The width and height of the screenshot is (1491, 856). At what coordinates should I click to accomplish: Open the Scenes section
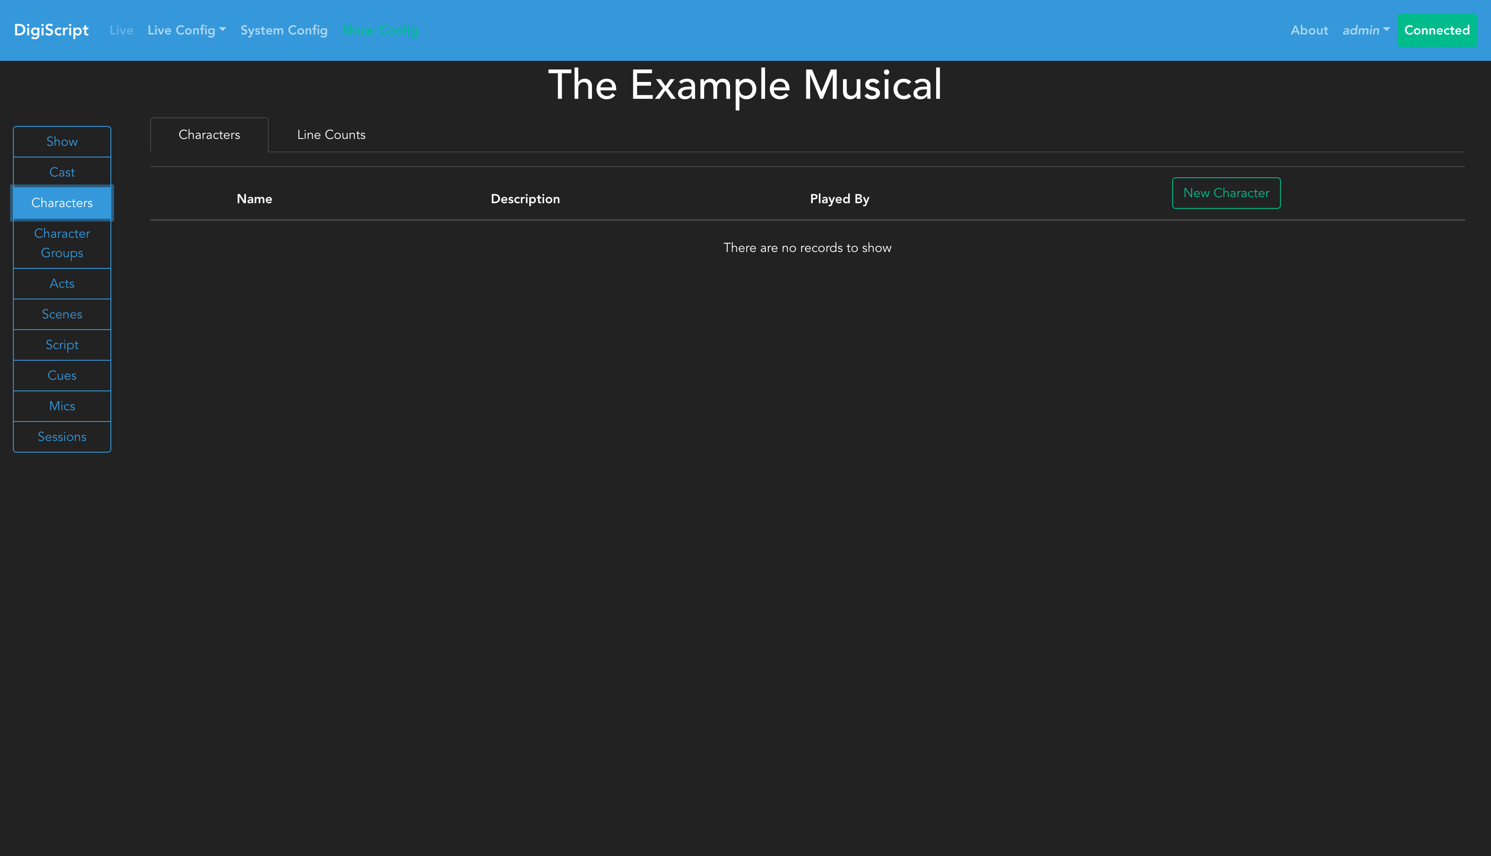[x=62, y=314]
